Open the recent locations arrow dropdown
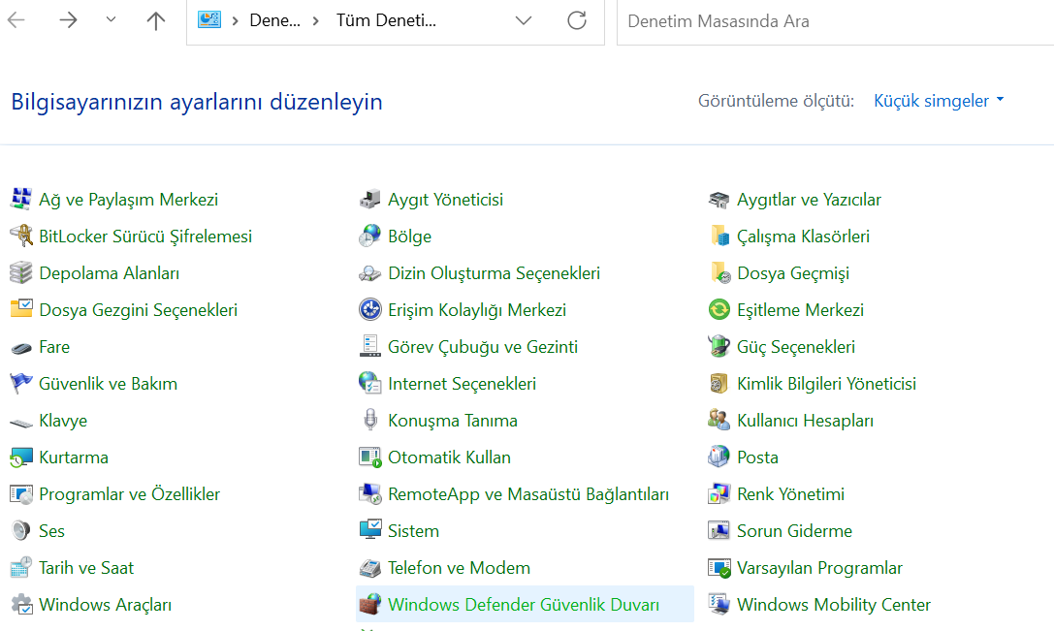The width and height of the screenshot is (1054, 631). click(111, 21)
